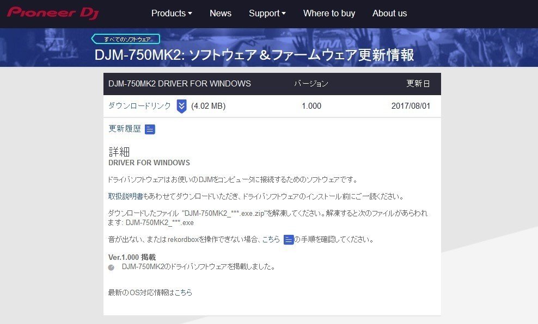Click the こちら troubleshooting link
538x324 pixels.
(271, 239)
